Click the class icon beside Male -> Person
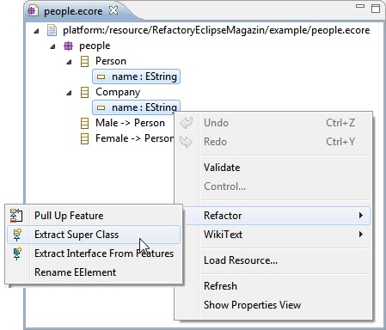386x330 pixels. 84,123
